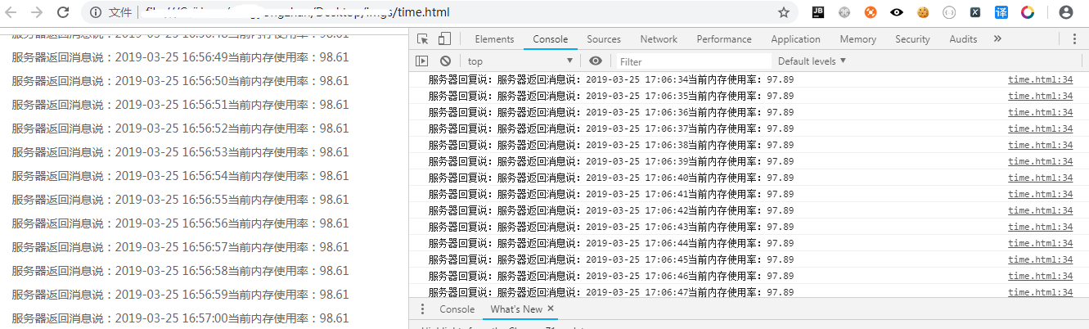1089x329 pixels.
Task: Click the grey globe extension icon
Action: point(844,12)
